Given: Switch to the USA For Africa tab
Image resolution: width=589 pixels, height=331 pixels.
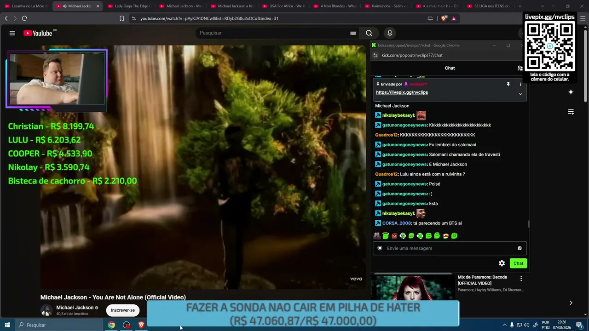Looking at the screenshot, I should 283,6.
